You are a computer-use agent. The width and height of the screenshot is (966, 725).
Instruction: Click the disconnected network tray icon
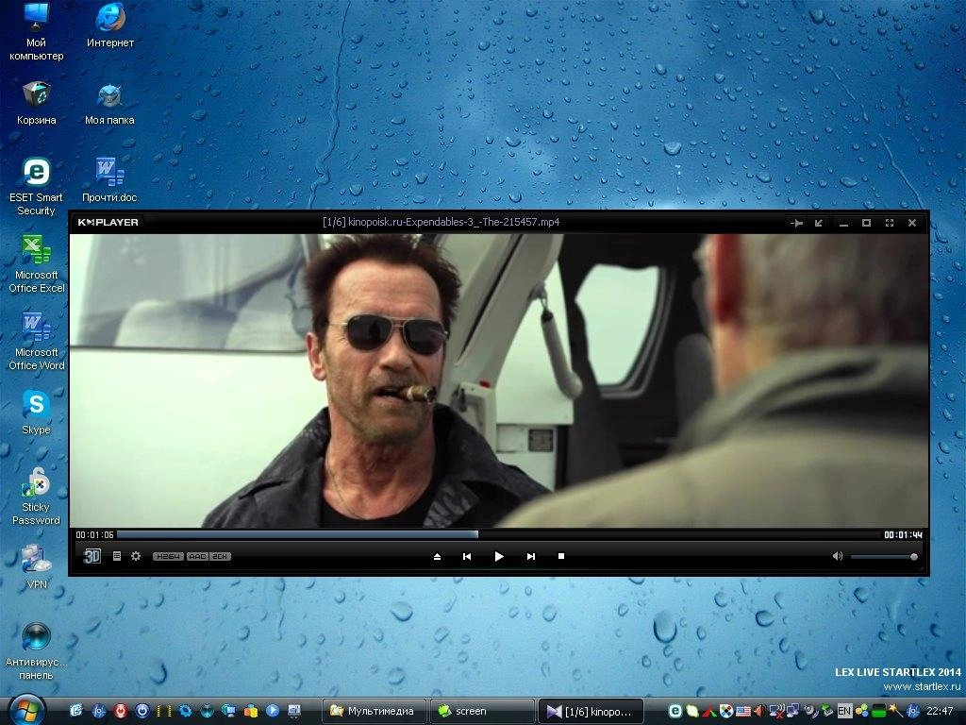[x=777, y=711]
